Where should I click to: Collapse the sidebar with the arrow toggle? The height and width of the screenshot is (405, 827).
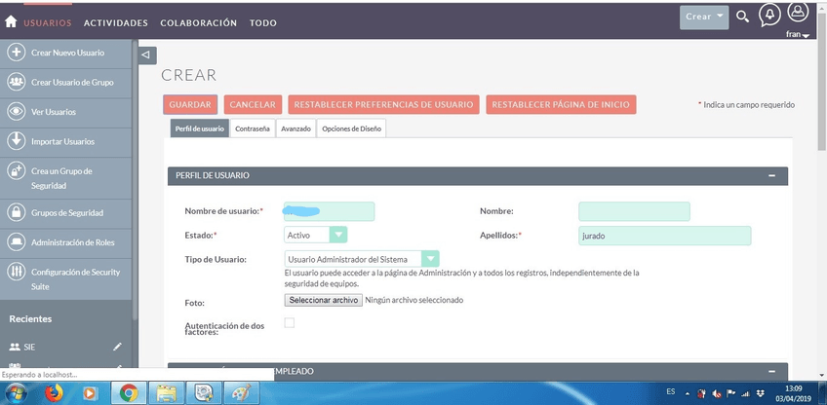147,55
